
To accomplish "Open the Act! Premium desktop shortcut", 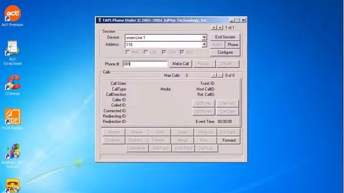I will 12,16.
